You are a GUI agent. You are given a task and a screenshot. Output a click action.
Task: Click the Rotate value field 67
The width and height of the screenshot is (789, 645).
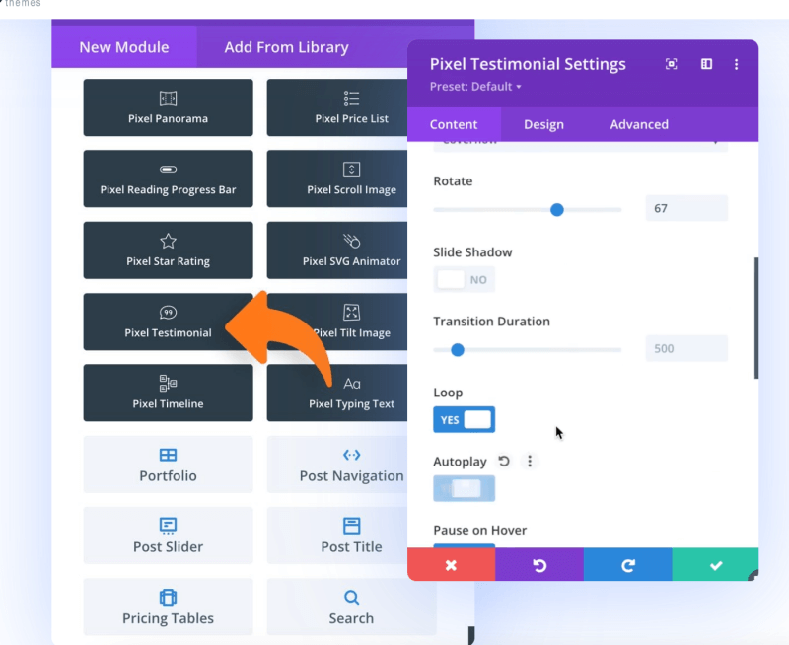tap(686, 208)
